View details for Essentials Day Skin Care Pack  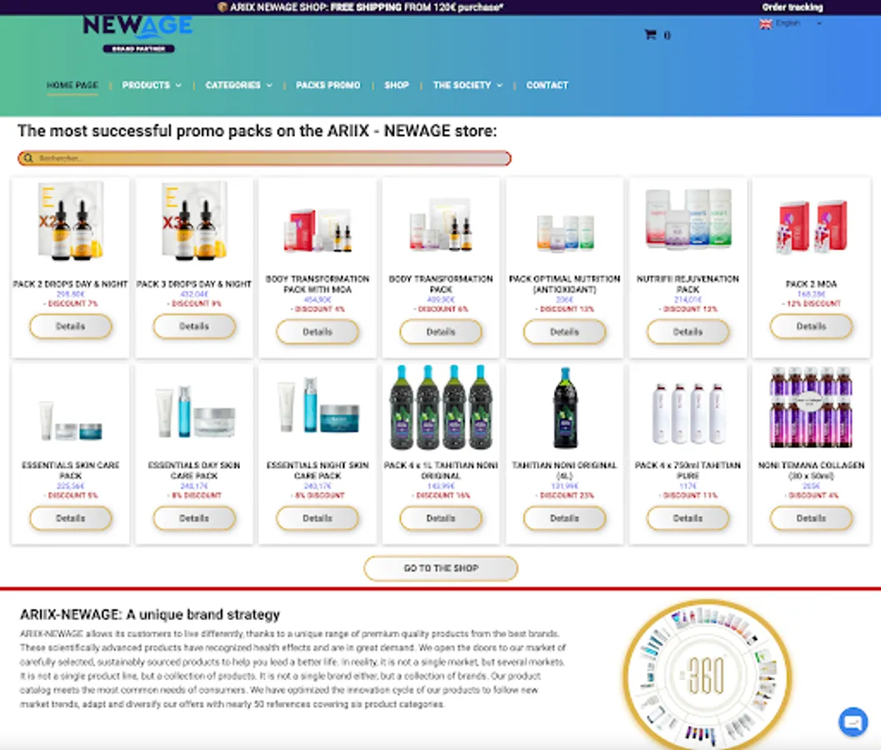194,518
